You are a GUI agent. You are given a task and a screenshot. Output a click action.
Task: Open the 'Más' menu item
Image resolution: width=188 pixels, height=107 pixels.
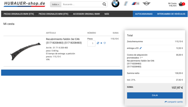(x=107, y=14)
